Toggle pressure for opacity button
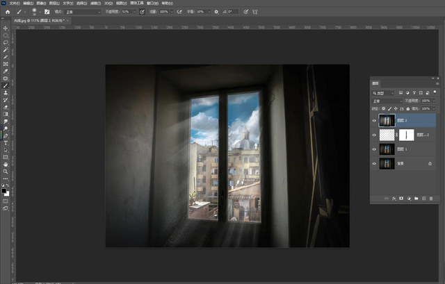The width and height of the screenshot is (445, 284). pyautogui.click(x=142, y=12)
